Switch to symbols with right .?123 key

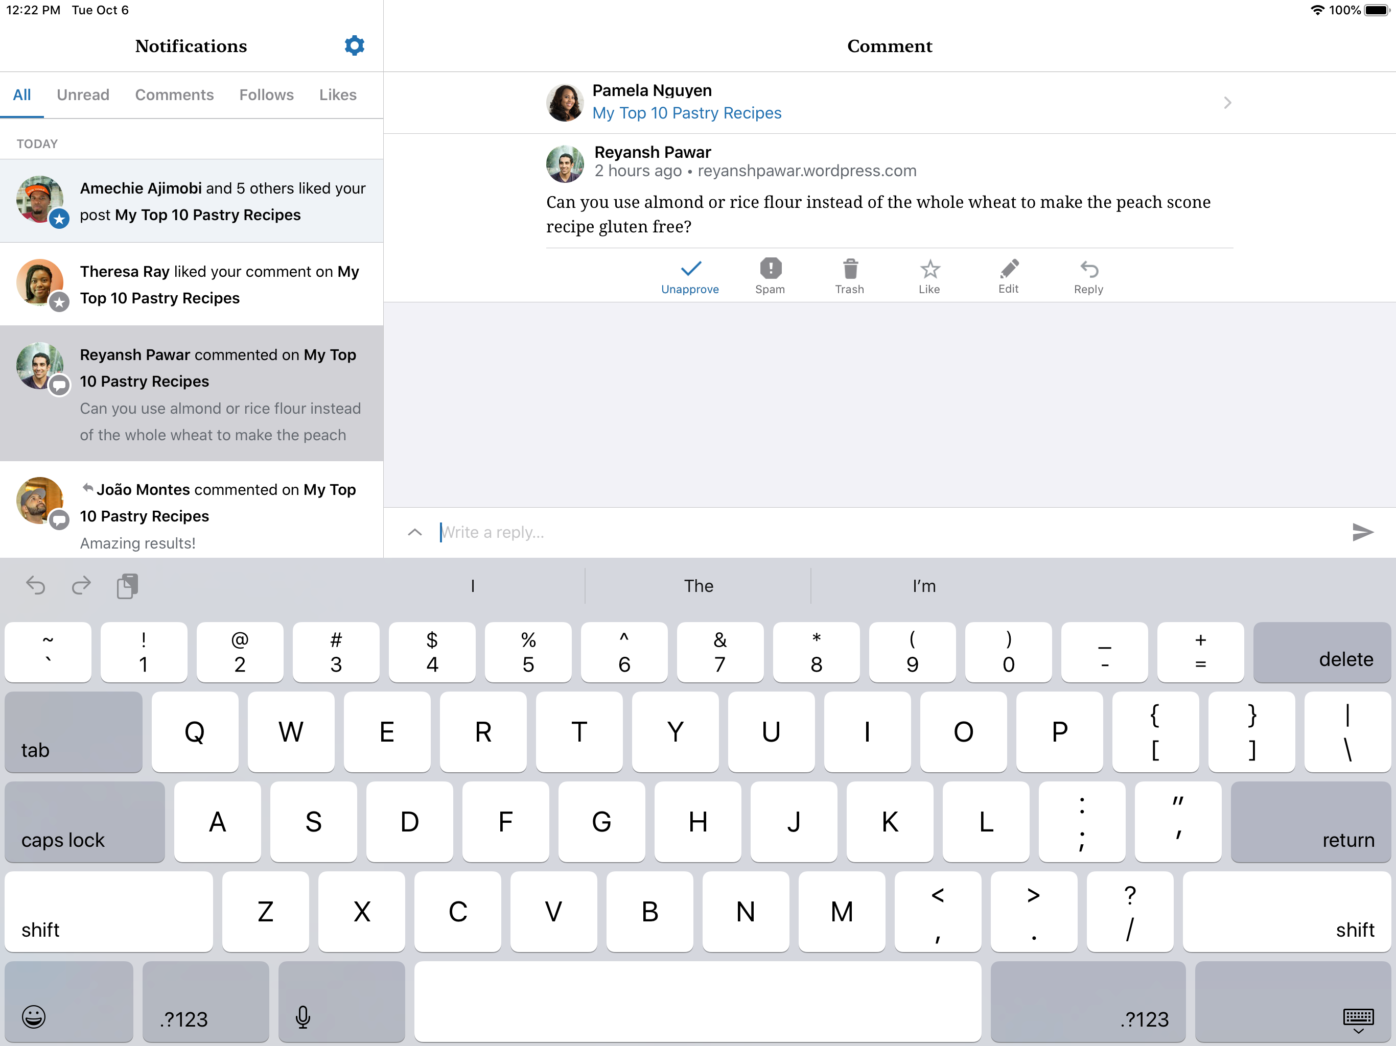click(x=1088, y=1001)
